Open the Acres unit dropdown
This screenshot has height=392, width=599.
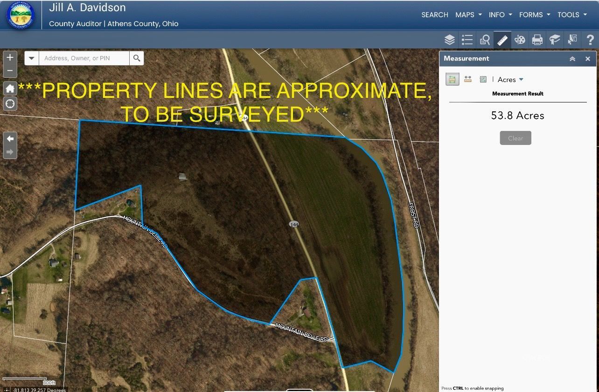(510, 80)
